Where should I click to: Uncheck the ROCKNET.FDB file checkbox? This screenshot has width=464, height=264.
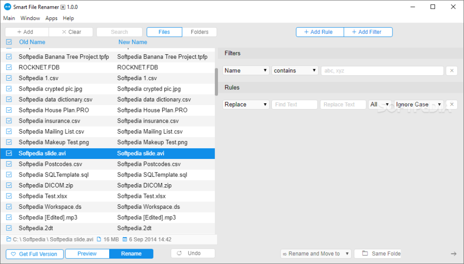click(9, 67)
